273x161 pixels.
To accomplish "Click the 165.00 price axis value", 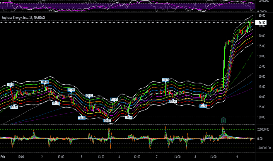I will 261,46.
